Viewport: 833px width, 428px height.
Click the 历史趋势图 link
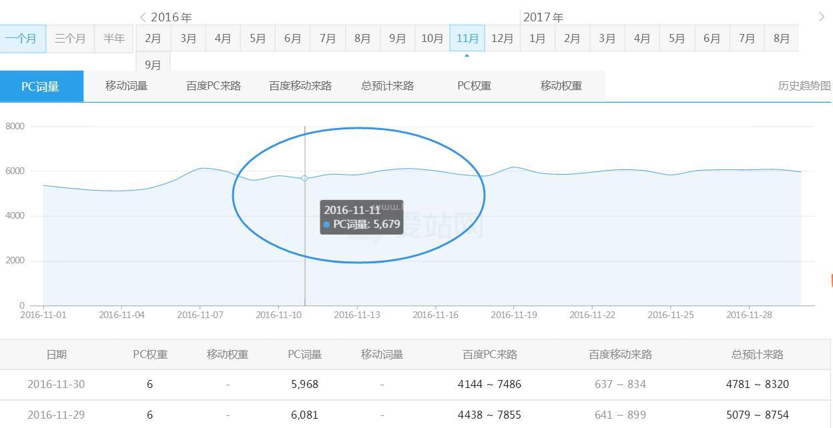(x=804, y=86)
